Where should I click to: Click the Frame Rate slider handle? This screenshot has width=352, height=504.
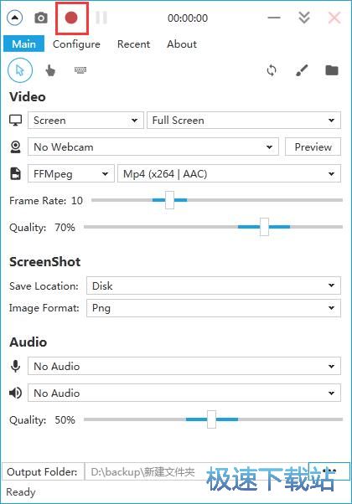click(x=169, y=200)
